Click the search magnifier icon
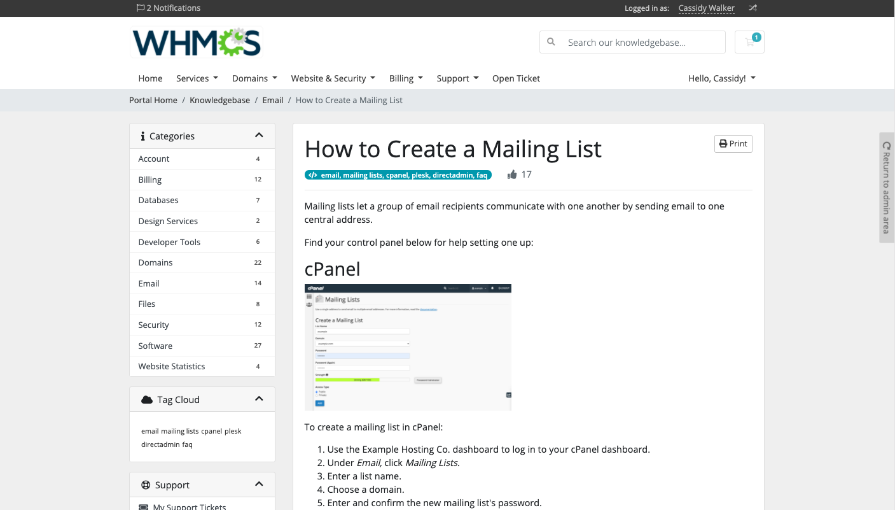The height and width of the screenshot is (510, 895). tap(552, 42)
